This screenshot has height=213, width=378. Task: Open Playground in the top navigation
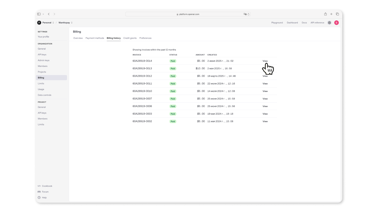pos(277,23)
